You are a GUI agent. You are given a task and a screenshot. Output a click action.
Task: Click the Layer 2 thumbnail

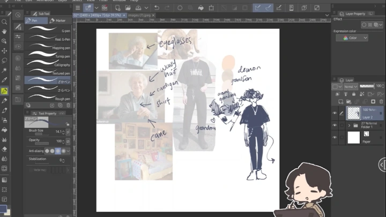click(354, 113)
